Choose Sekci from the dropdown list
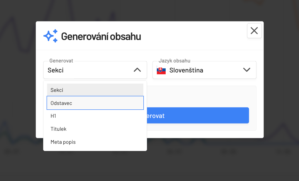 (x=95, y=90)
